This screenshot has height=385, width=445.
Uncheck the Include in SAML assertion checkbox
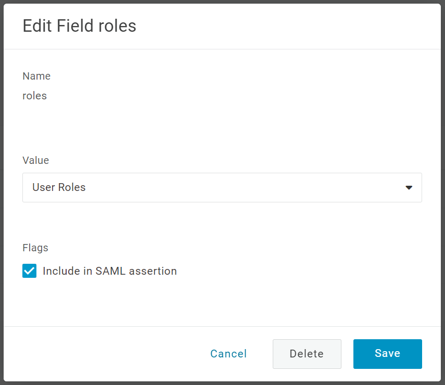tap(30, 271)
